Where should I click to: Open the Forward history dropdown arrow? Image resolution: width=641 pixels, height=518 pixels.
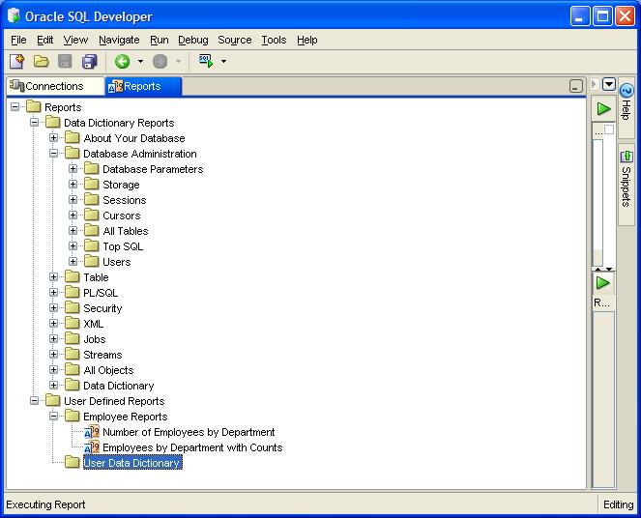[x=178, y=61]
